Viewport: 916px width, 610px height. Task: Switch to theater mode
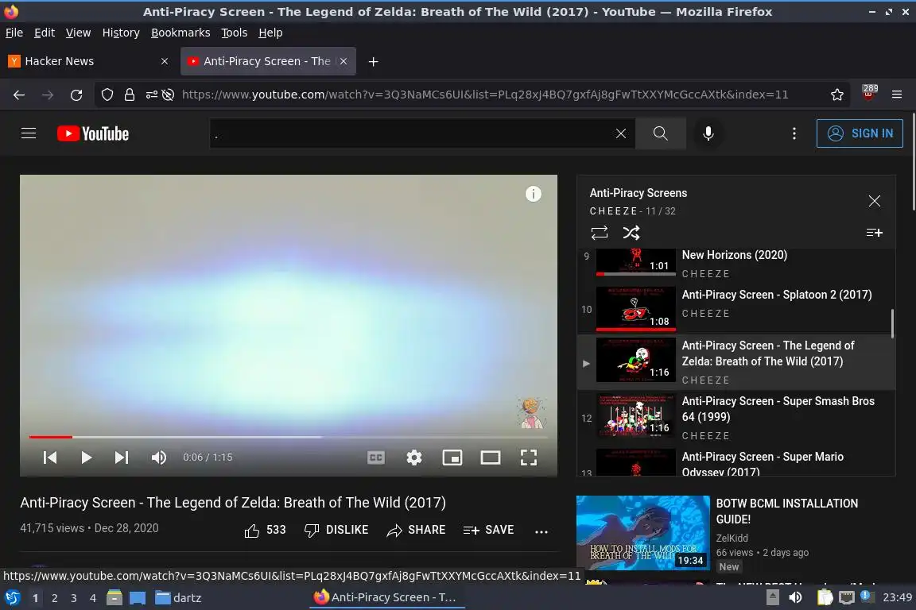490,457
